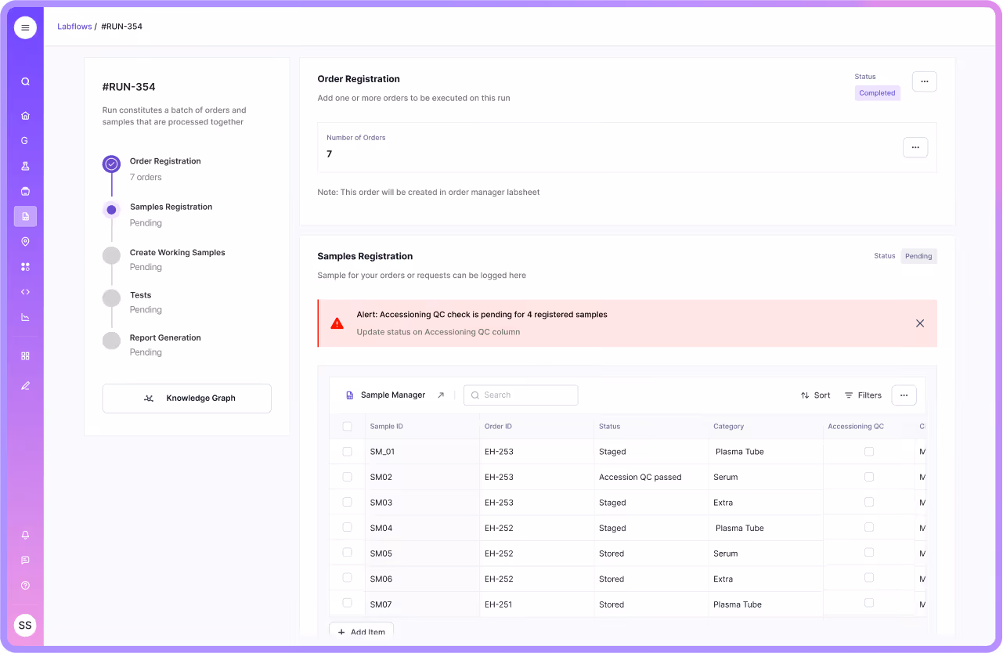Select the header checkbox to select all samples

pos(347,426)
